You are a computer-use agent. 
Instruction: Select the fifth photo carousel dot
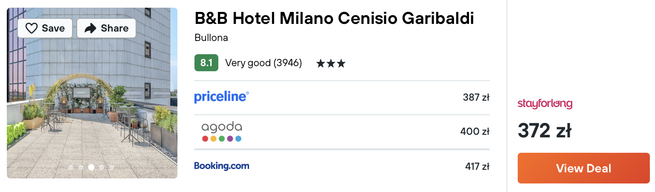pyautogui.click(x=111, y=167)
